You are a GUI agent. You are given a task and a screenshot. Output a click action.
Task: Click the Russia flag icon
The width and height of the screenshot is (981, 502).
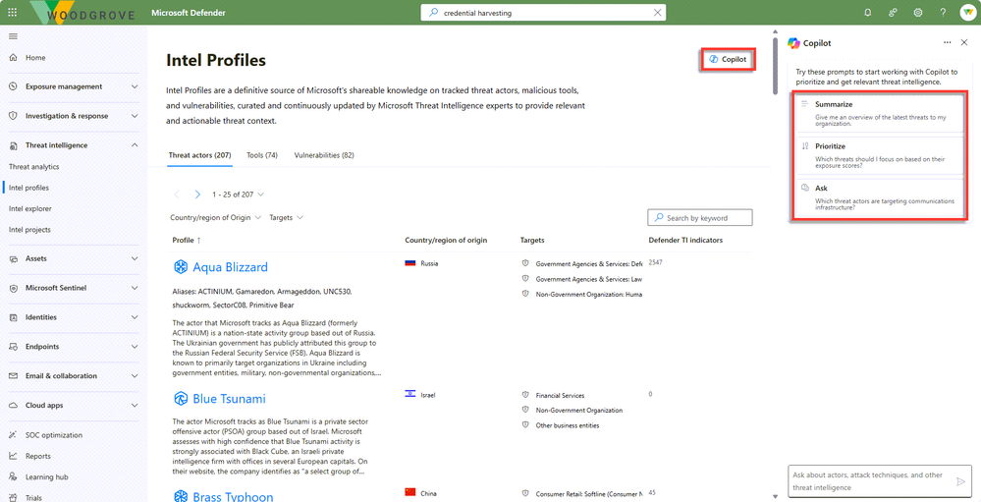pos(410,263)
